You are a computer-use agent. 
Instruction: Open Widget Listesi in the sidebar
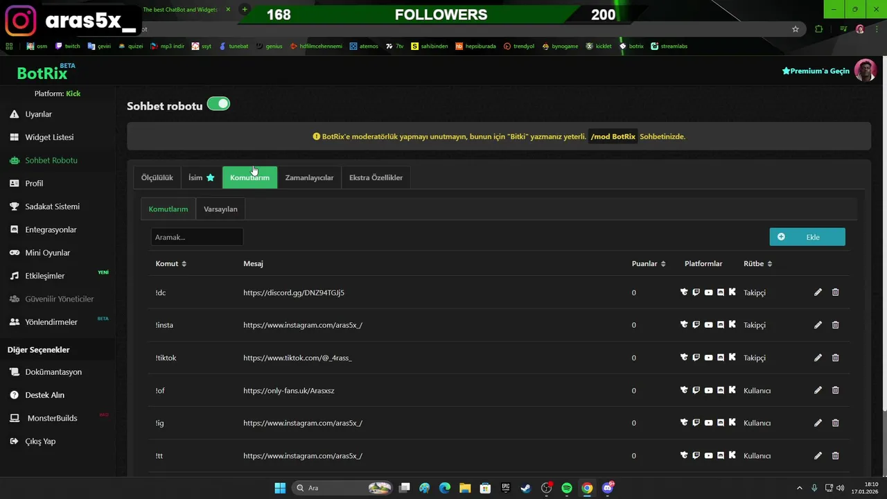point(49,137)
